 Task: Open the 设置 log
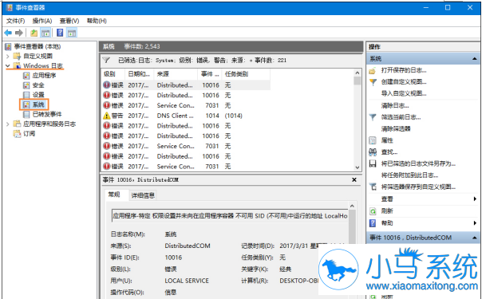point(38,95)
